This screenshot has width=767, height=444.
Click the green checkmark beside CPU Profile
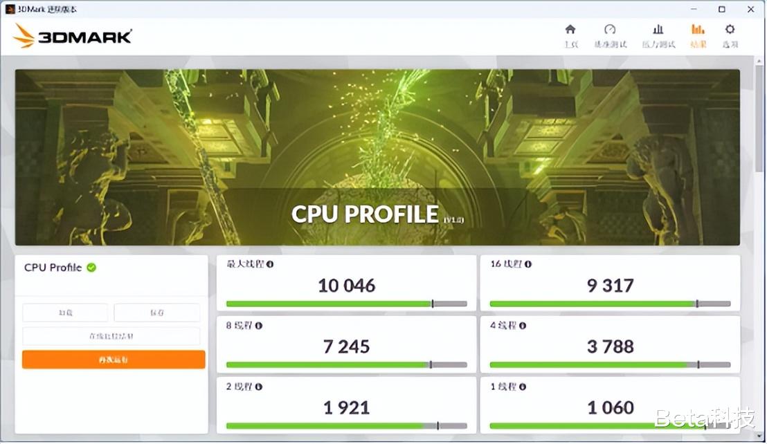coord(91,267)
